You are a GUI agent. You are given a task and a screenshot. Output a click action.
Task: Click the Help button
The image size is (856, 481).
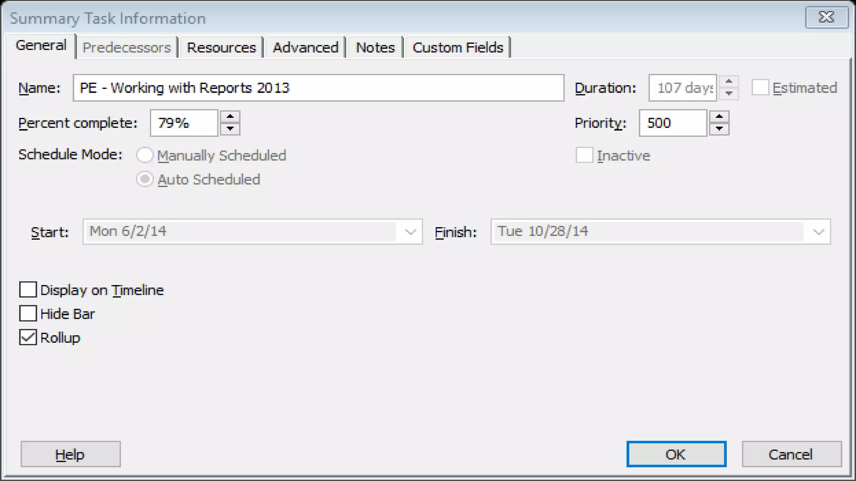pyautogui.click(x=70, y=454)
